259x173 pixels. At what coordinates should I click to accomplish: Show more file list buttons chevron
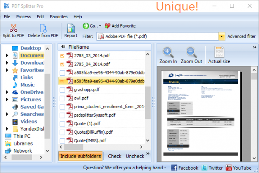point(148,154)
